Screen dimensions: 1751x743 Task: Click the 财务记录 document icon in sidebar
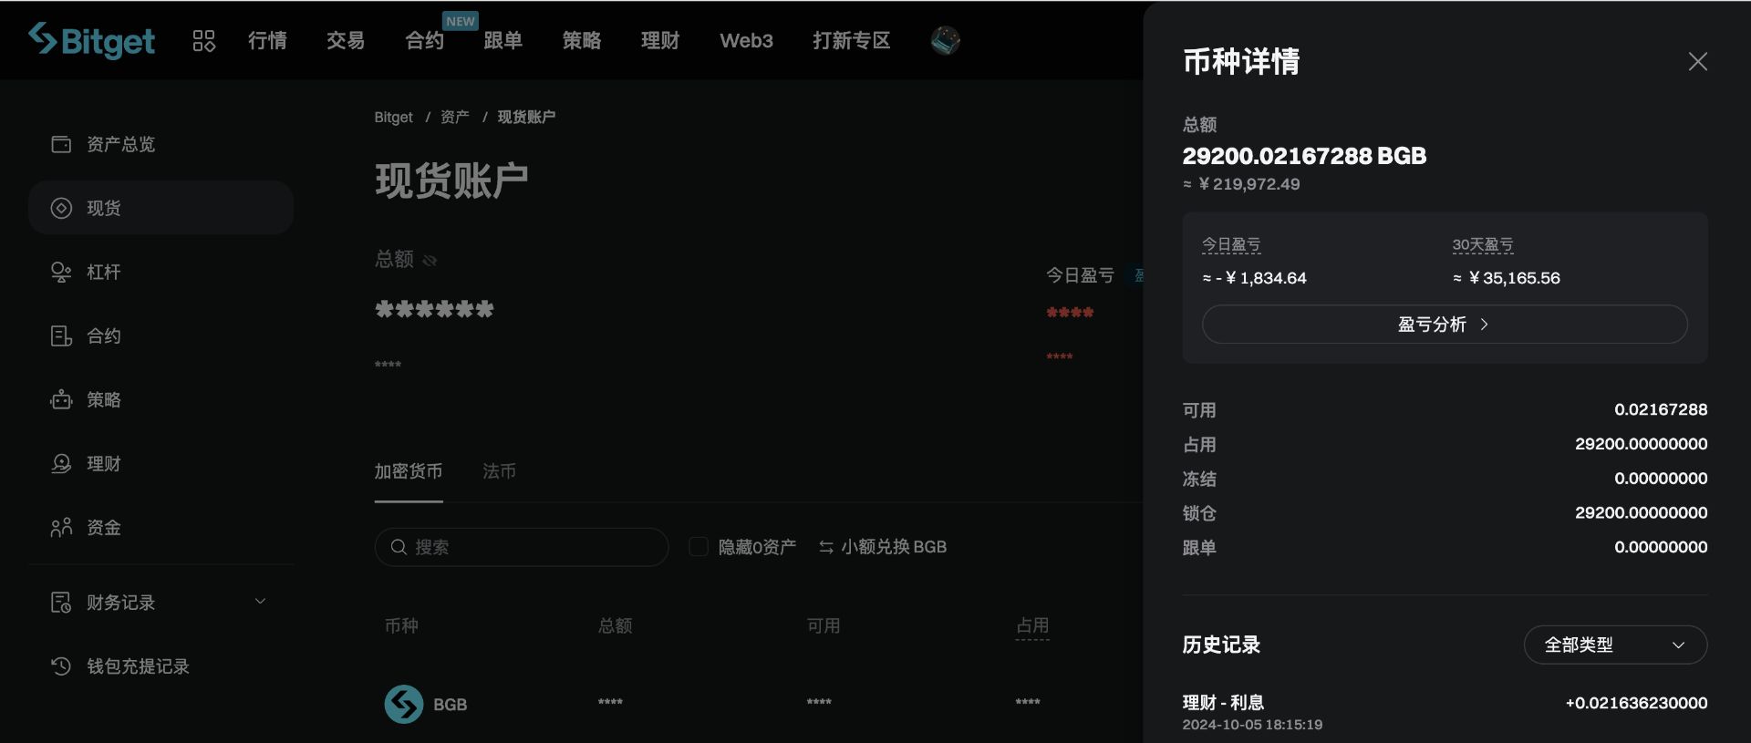click(x=61, y=602)
